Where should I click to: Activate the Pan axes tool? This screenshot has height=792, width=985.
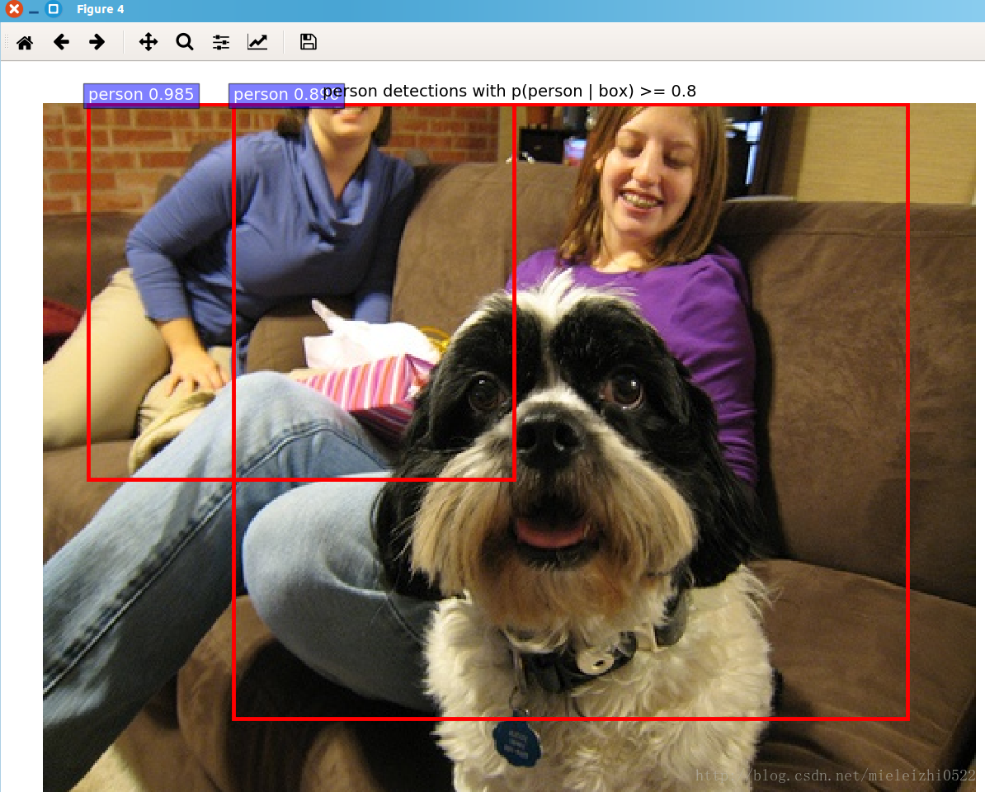coord(148,42)
